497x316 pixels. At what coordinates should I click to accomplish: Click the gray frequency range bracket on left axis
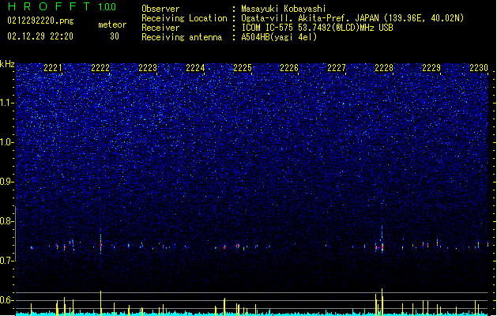[16, 234]
